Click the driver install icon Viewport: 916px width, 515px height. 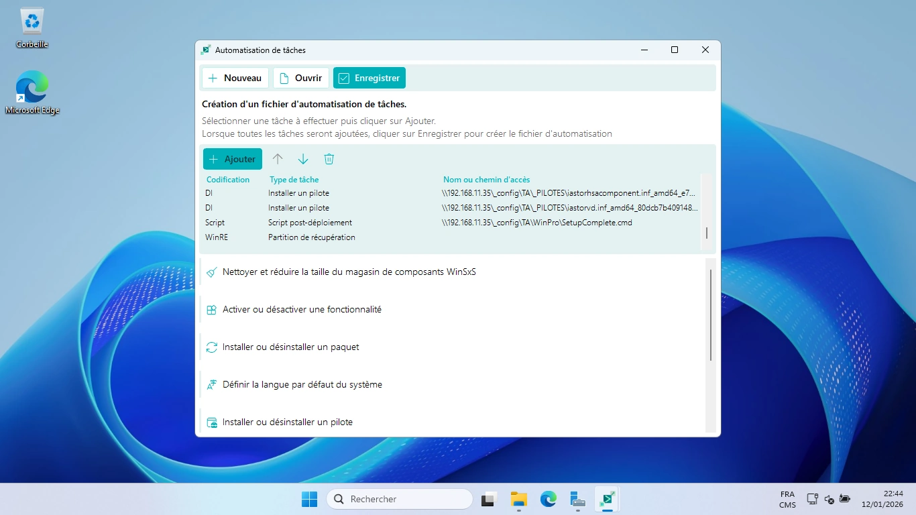tap(212, 422)
